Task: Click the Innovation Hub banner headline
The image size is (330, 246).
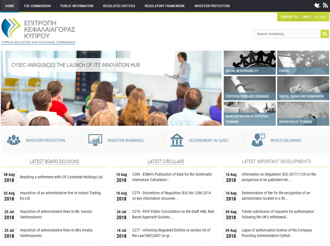Action: click(x=76, y=65)
